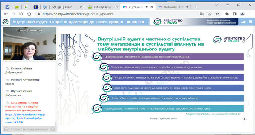Click the Написати повідомлення message field

(x=30, y=129)
